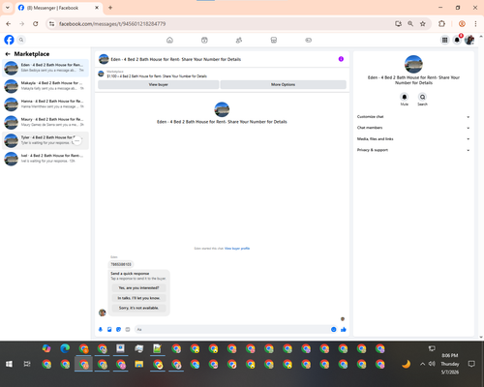Open a new browser tab

[x=110, y=8]
